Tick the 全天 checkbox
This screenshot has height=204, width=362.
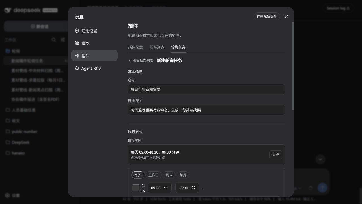[x=136, y=188]
